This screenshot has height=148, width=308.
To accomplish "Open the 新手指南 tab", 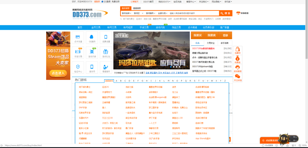I will pyautogui.click(x=225, y=43).
